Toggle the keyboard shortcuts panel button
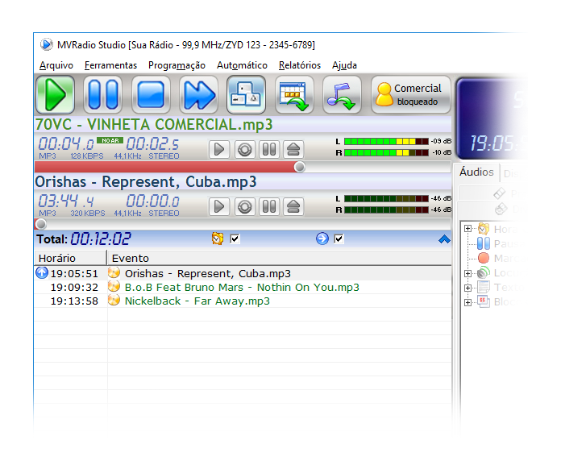The image size is (561, 469). (247, 95)
